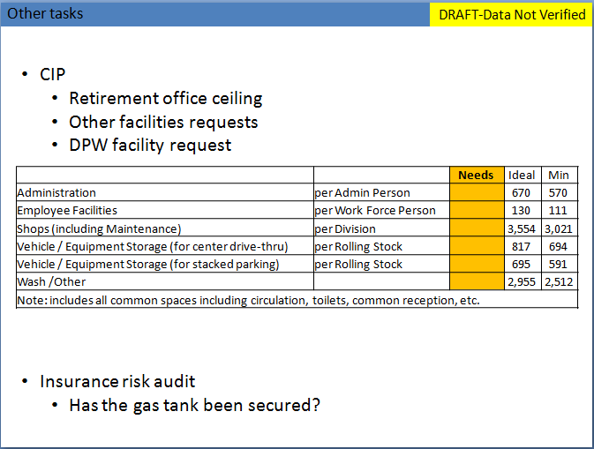Image resolution: width=594 pixels, height=449 pixels.
Task: Select the 'Insurance risk audit' bullet
Action: pyautogui.click(x=117, y=381)
